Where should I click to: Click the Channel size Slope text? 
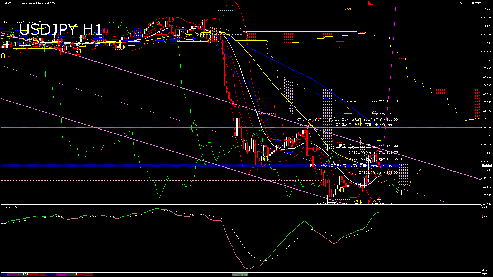pos(22,22)
